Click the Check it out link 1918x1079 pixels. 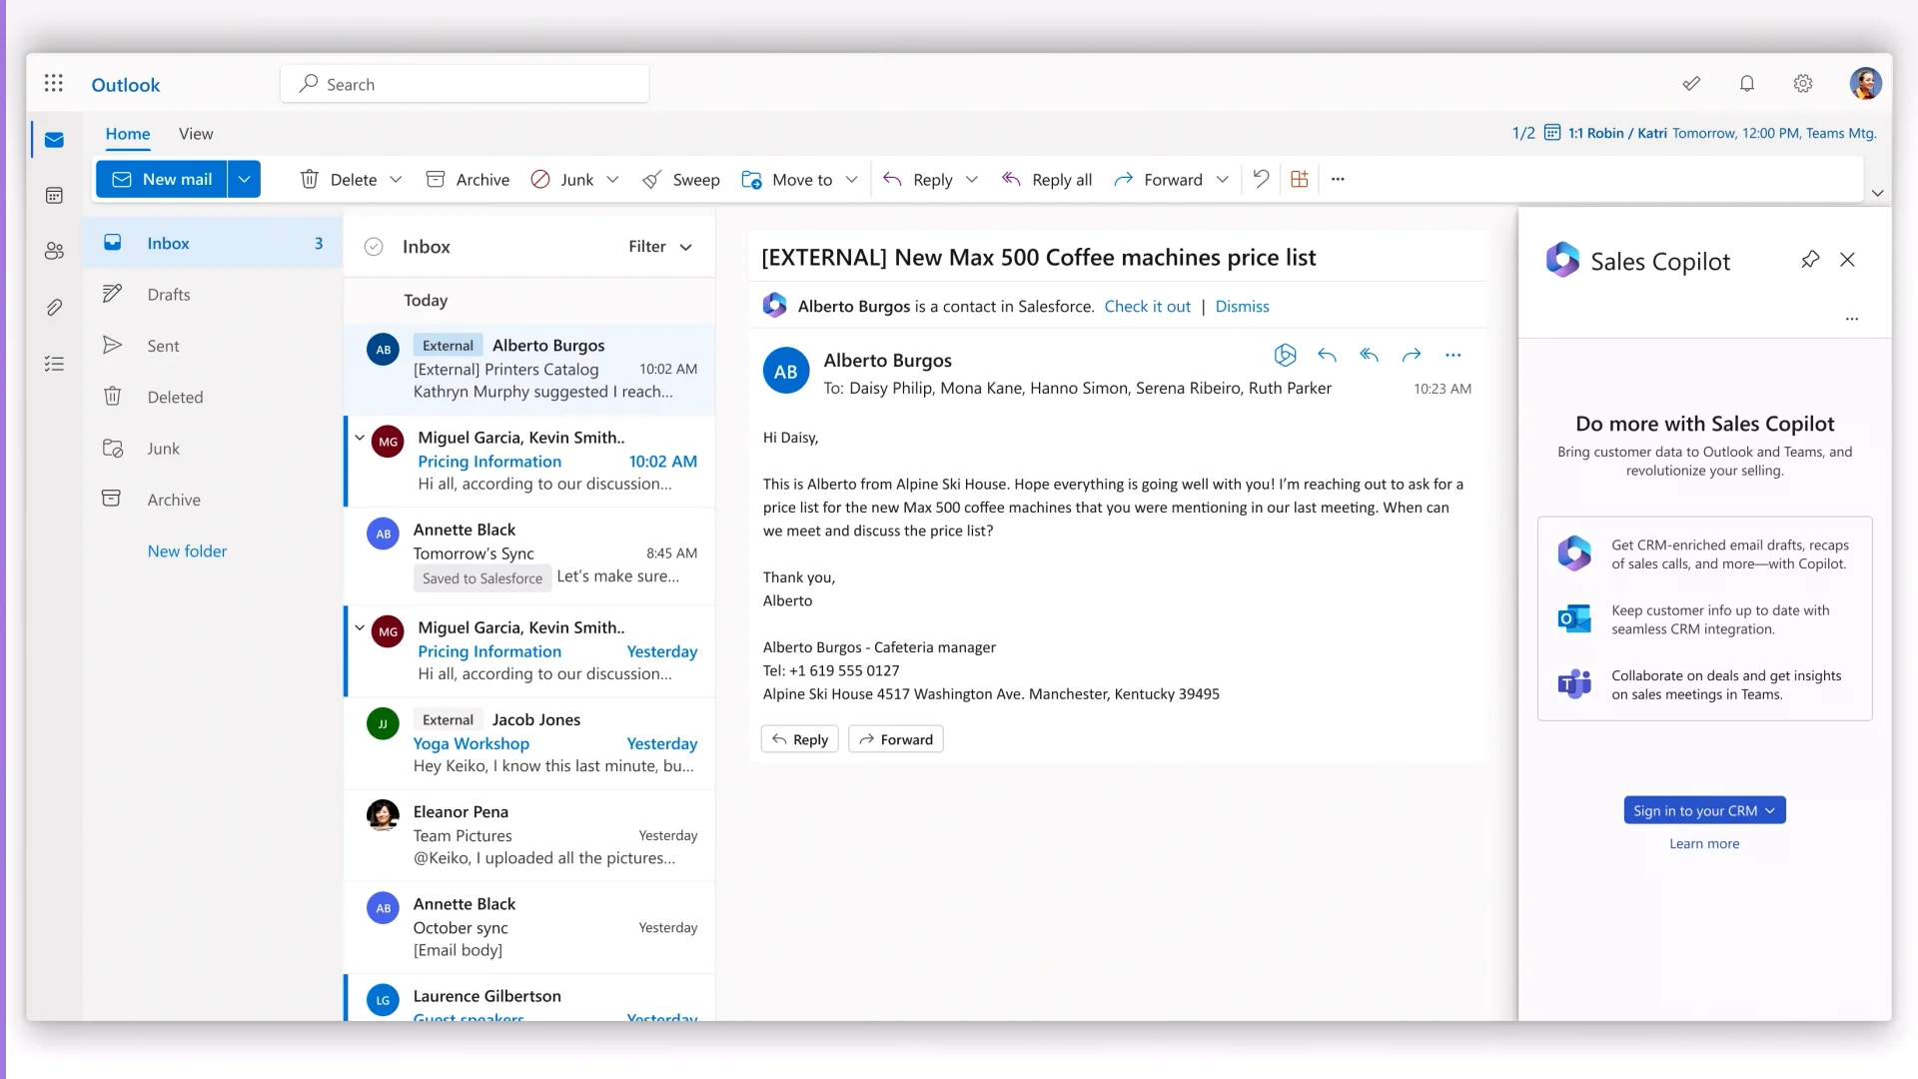[1147, 307]
